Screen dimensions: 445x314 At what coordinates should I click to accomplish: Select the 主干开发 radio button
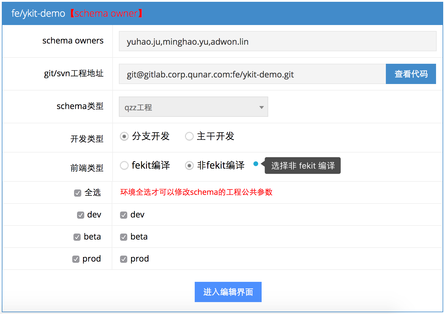tap(189, 136)
